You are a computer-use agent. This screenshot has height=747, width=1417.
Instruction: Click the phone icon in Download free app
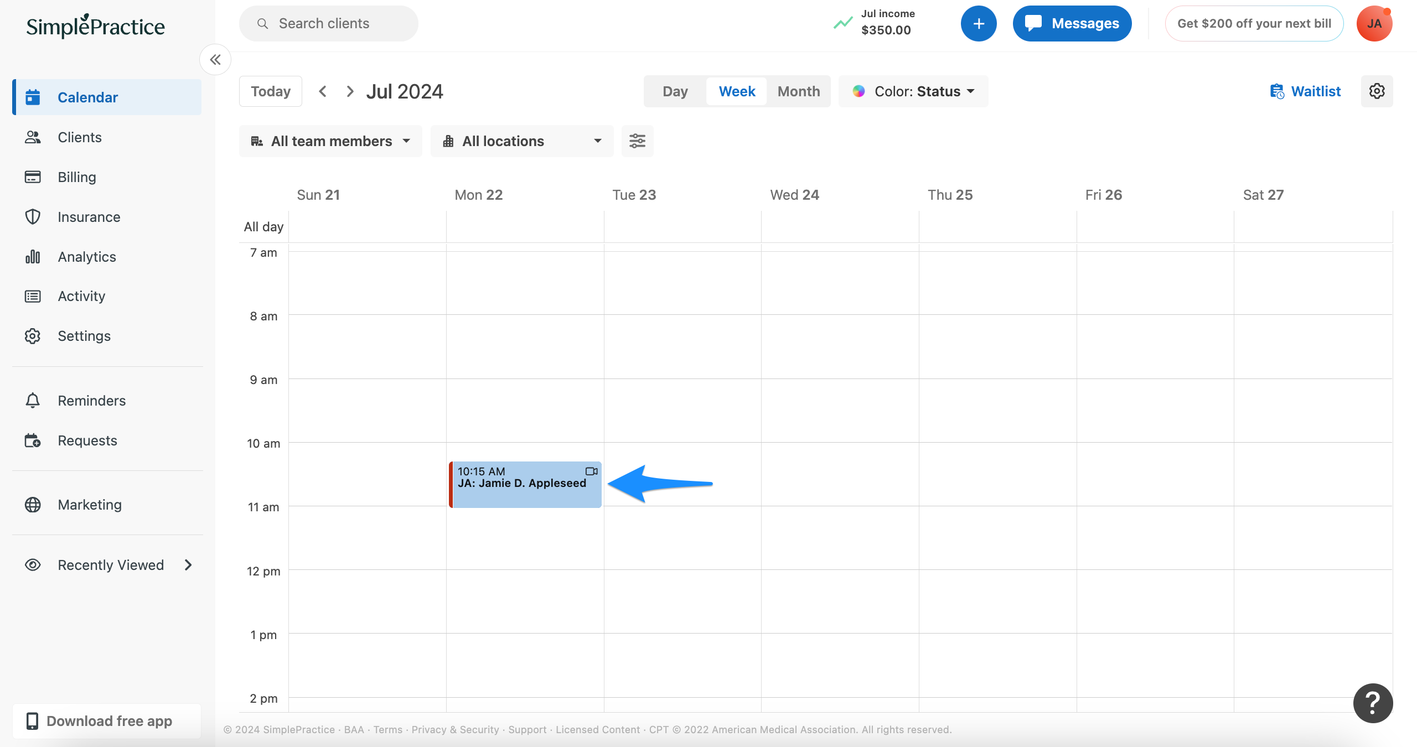pyautogui.click(x=33, y=721)
